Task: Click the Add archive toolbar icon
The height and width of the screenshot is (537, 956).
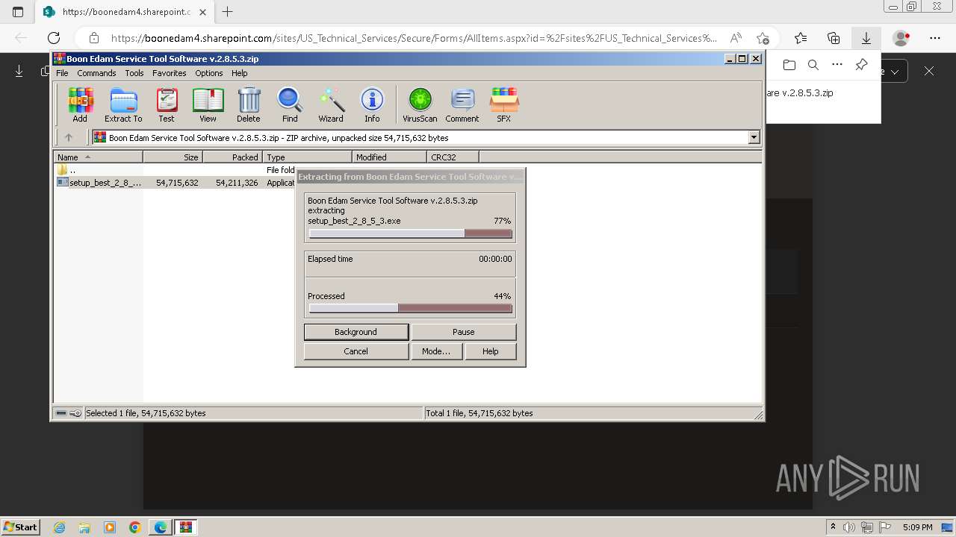Action: (x=80, y=105)
